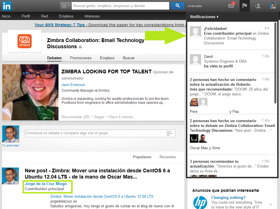The width and height of the screenshot is (280, 209).
Task: Open Jorge de la Cruz Mingo profile
Action: tap(46, 184)
